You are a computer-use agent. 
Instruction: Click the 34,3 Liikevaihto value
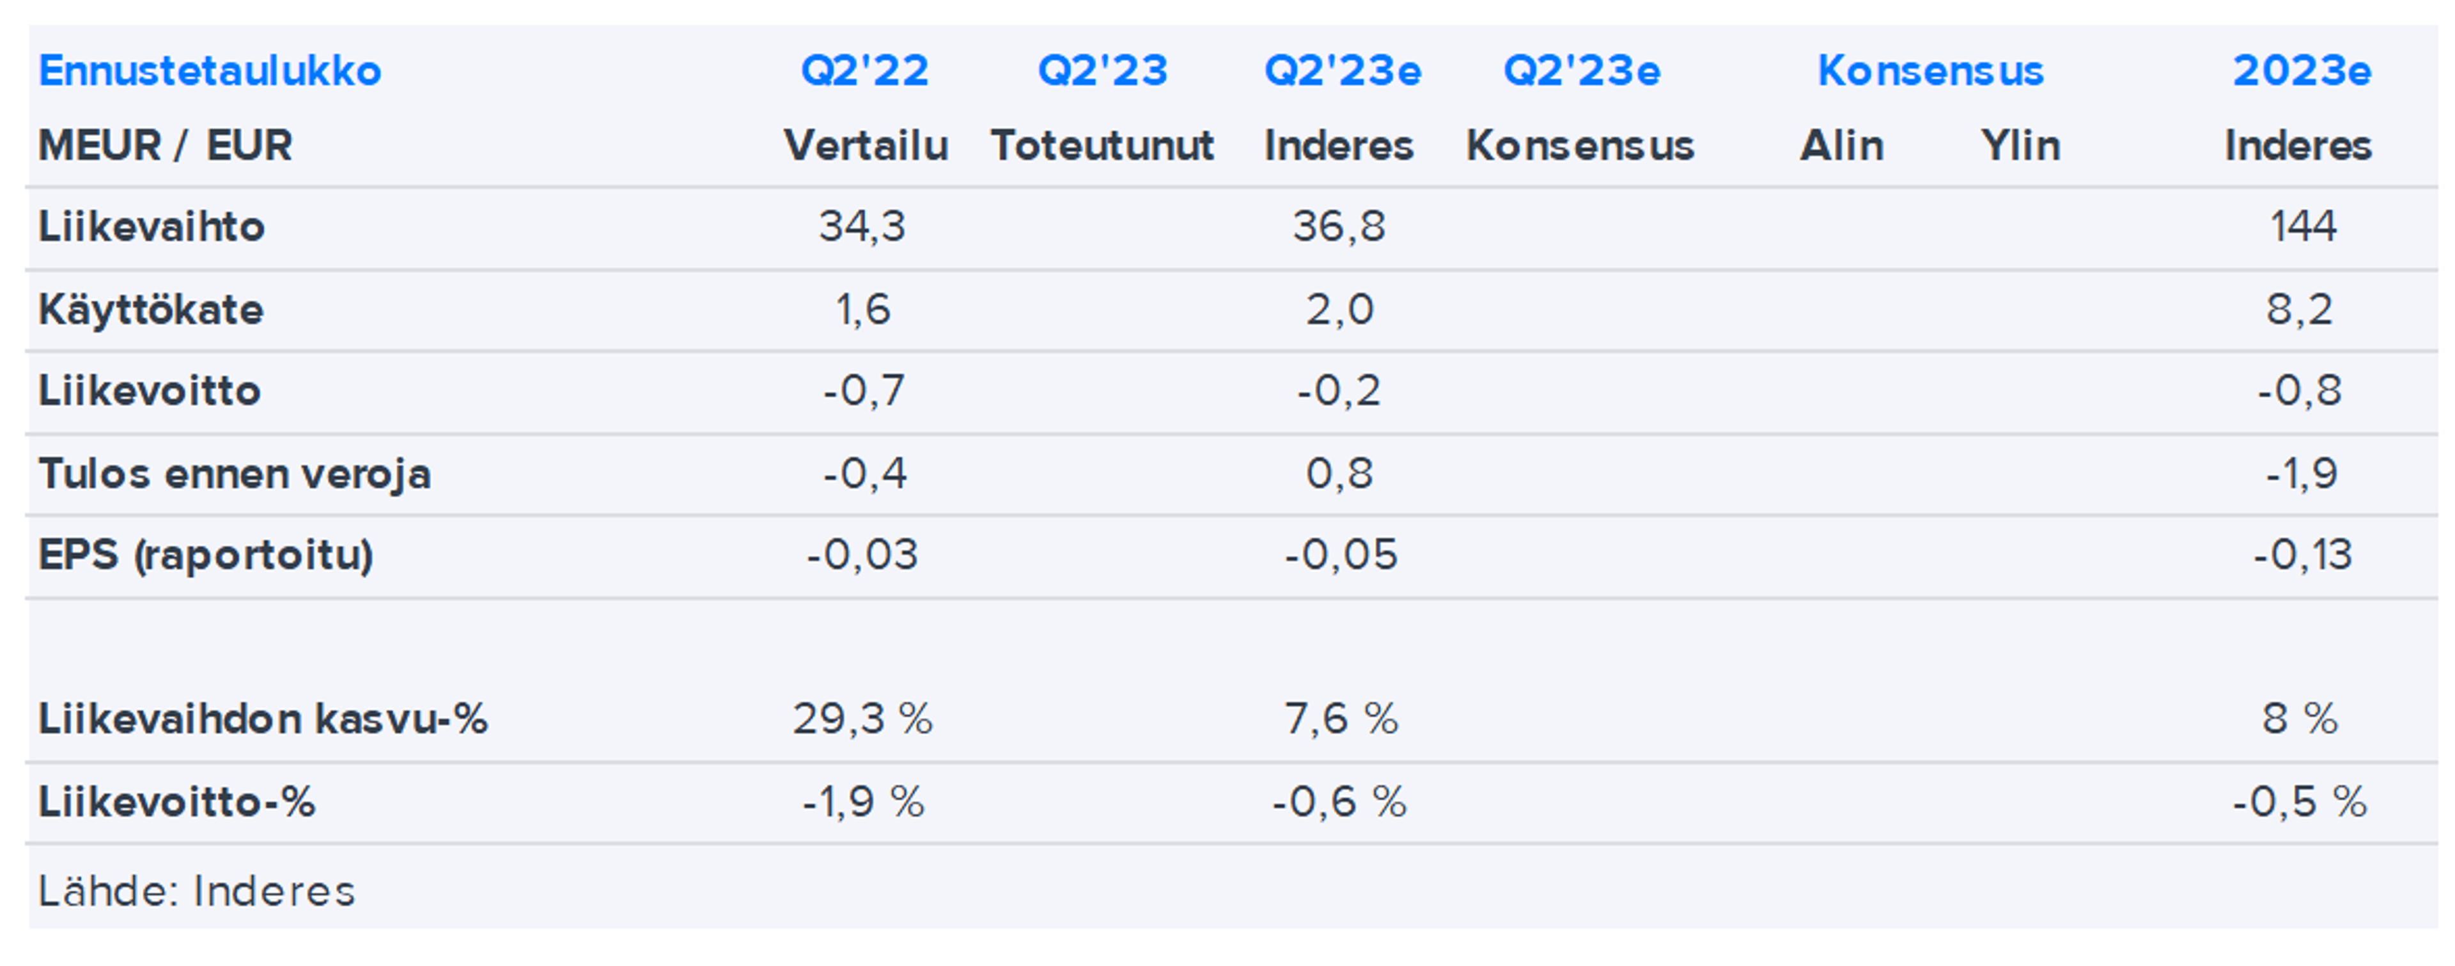[x=862, y=227]
